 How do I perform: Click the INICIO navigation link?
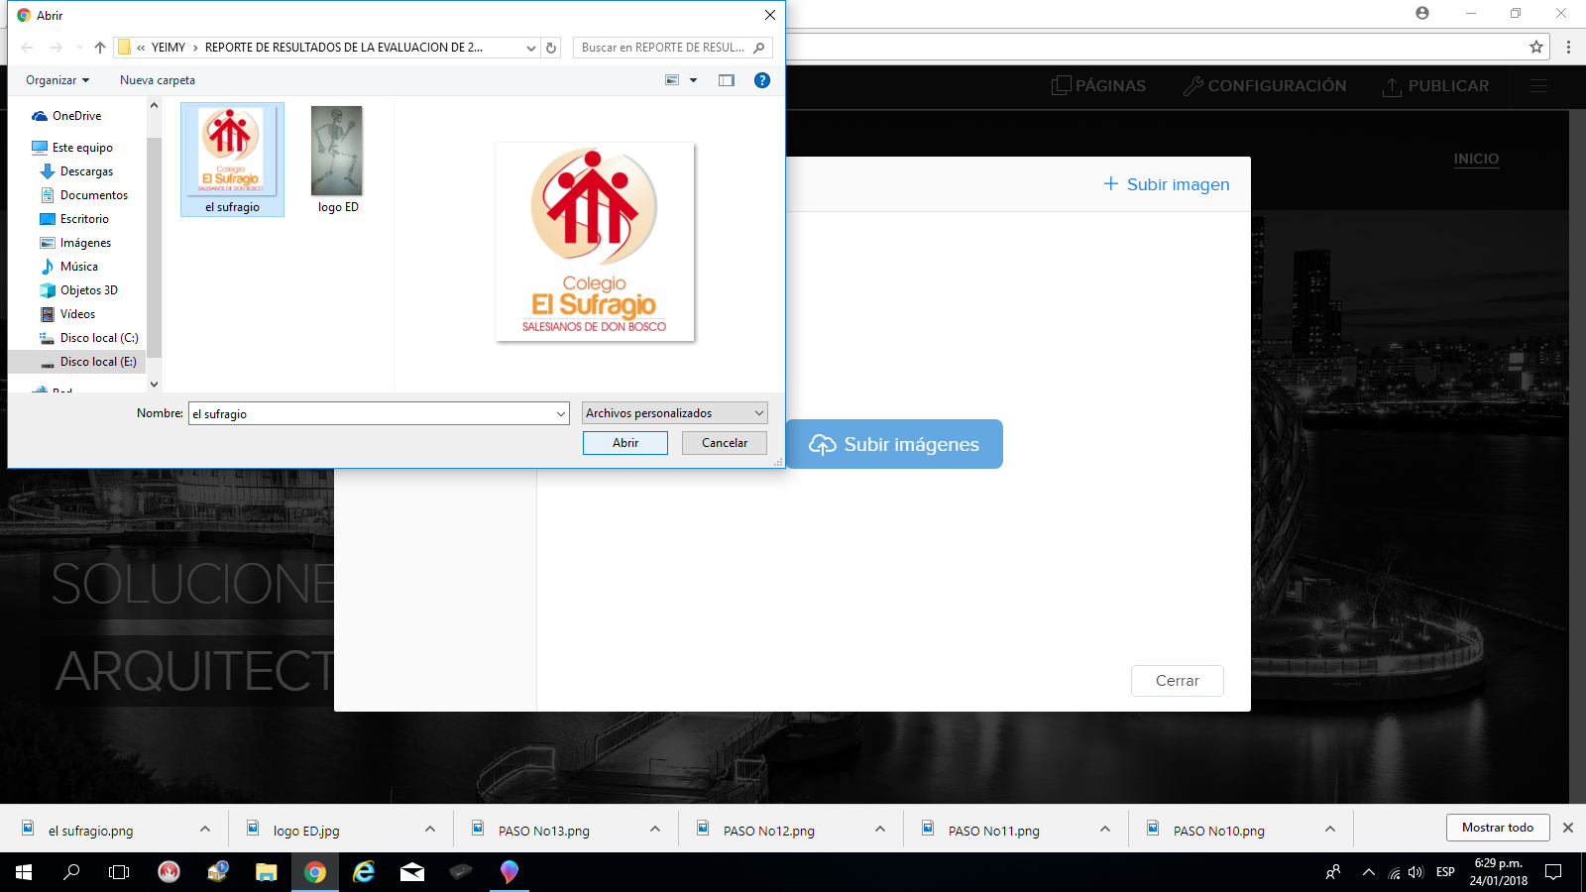(x=1476, y=159)
